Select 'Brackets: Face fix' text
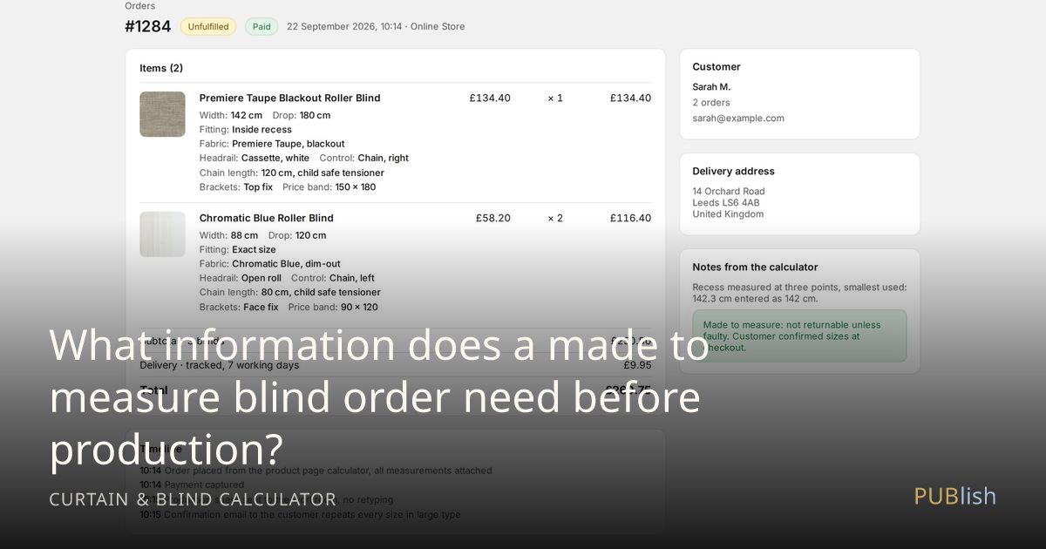 tap(240, 307)
